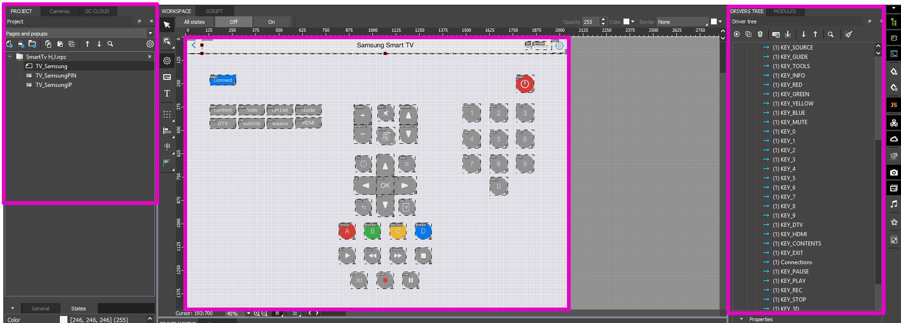Select the Text tool in workspace toolbar

coord(167,94)
